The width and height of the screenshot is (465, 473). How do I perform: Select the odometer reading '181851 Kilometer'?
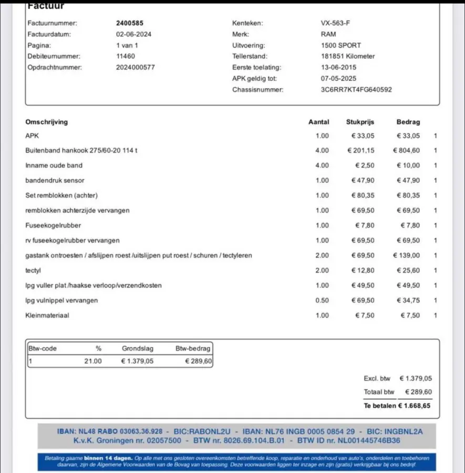coord(348,56)
